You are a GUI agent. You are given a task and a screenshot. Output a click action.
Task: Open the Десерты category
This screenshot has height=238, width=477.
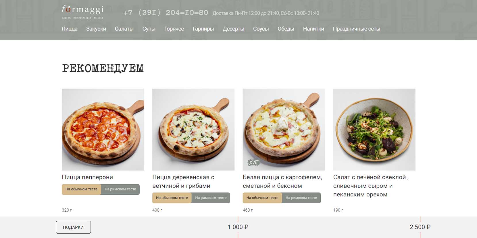click(233, 29)
